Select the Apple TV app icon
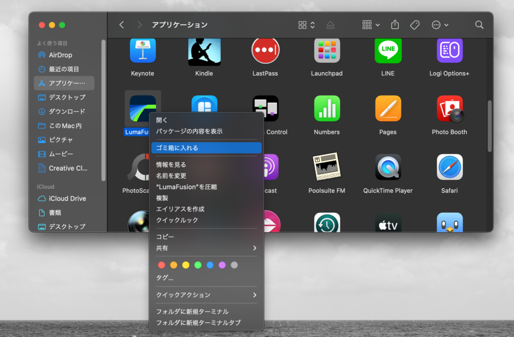This screenshot has width=514, height=337. [x=388, y=222]
